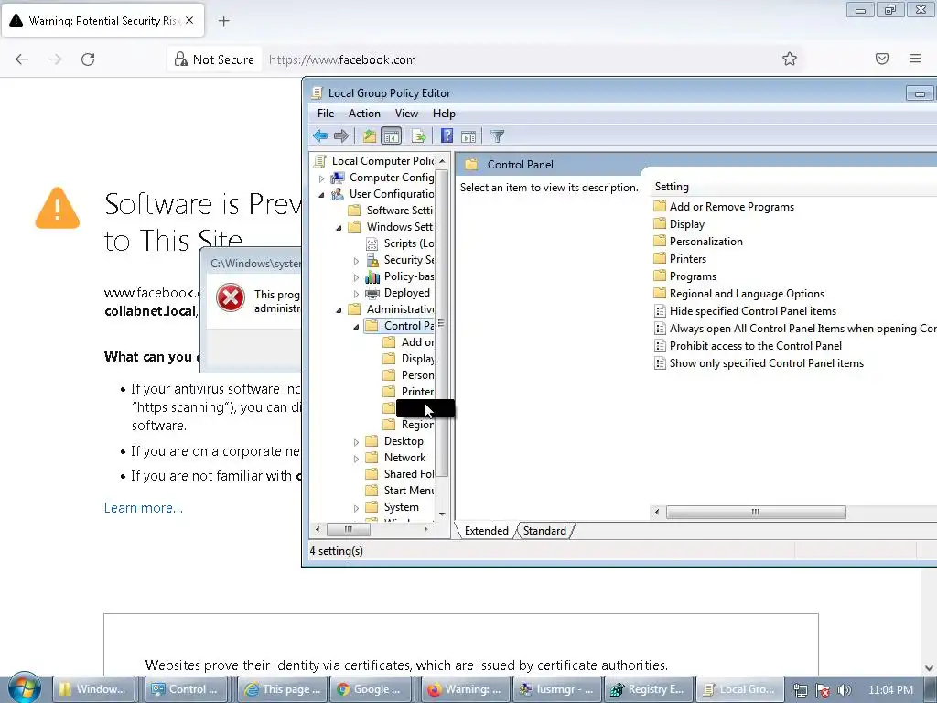Open the Display folder in Setting list

[x=678, y=223]
